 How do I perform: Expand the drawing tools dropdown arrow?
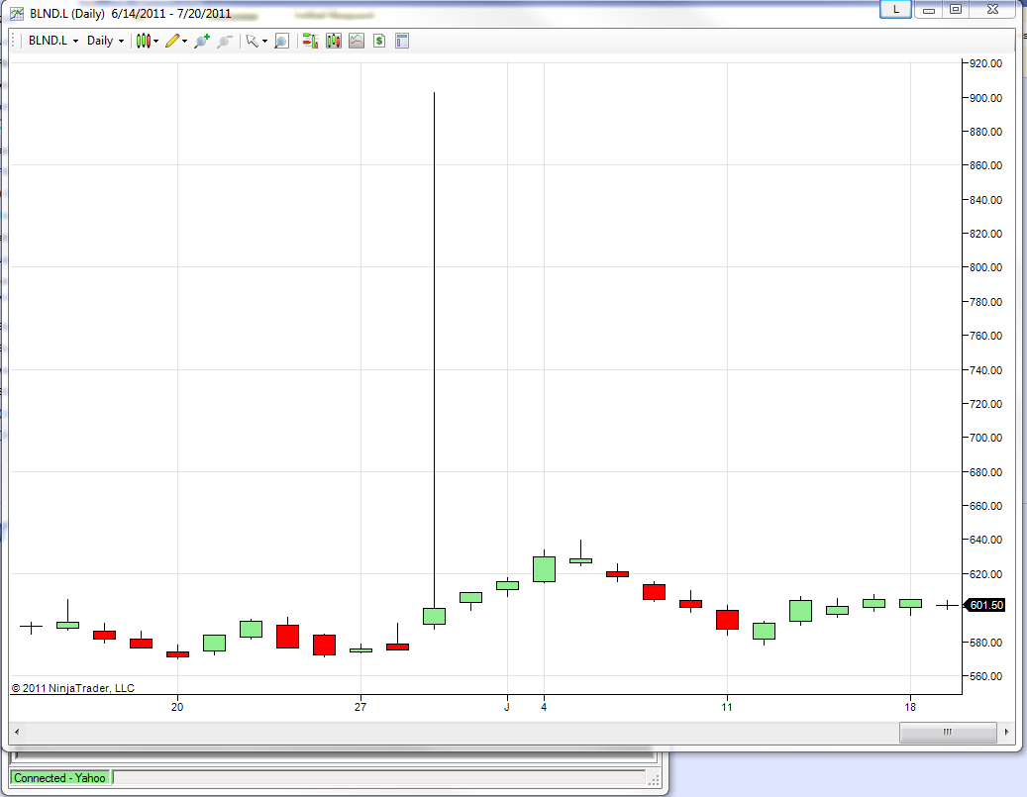click(185, 42)
